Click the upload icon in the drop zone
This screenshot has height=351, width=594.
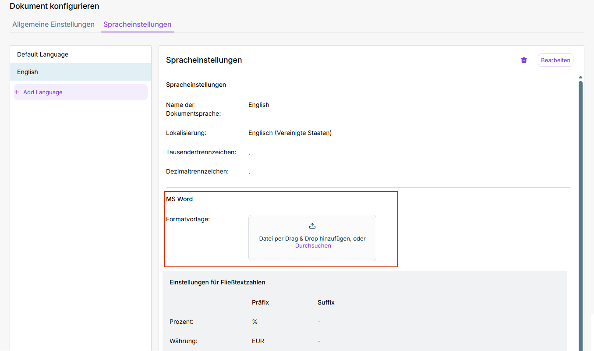(x=312, y=226)
